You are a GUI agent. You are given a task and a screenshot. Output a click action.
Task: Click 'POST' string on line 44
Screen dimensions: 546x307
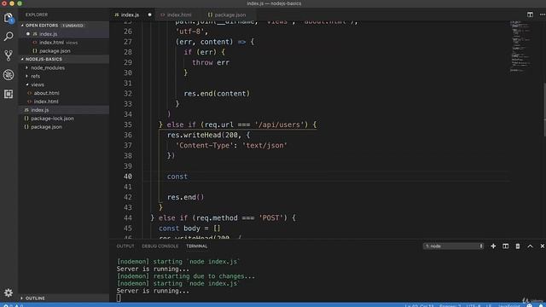point(270,218)
